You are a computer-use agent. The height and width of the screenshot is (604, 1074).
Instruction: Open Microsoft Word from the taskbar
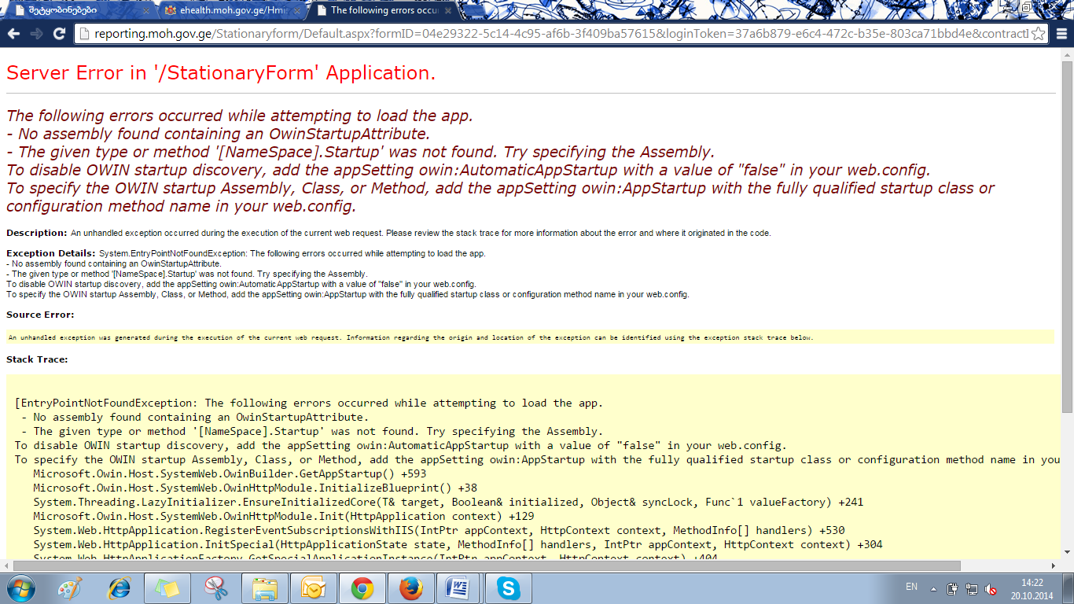tap(459, 588)
